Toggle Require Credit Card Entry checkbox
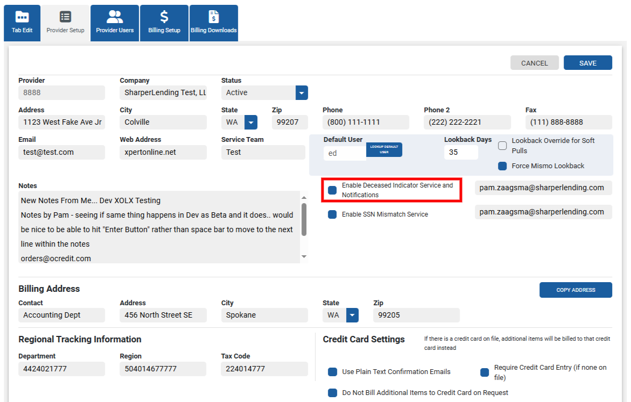The width and height of the screenshot is (631, 402). [485, 372]
